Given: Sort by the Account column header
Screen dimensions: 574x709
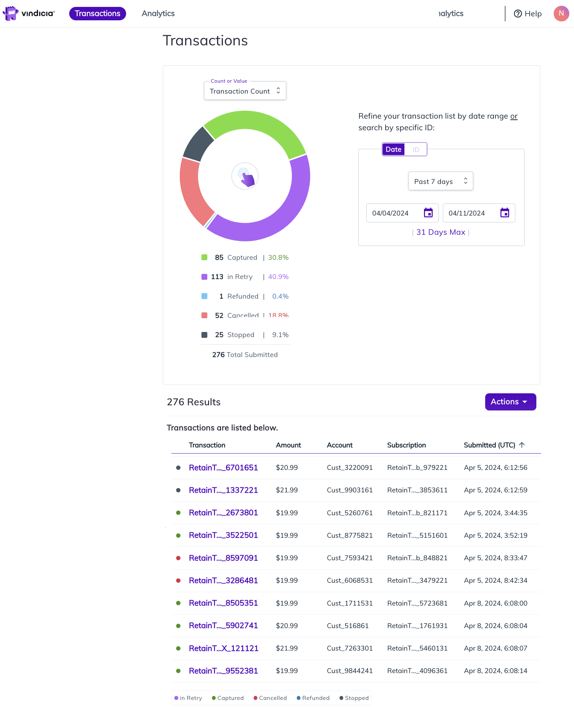Looking at the screenshot, I should 340,445.
